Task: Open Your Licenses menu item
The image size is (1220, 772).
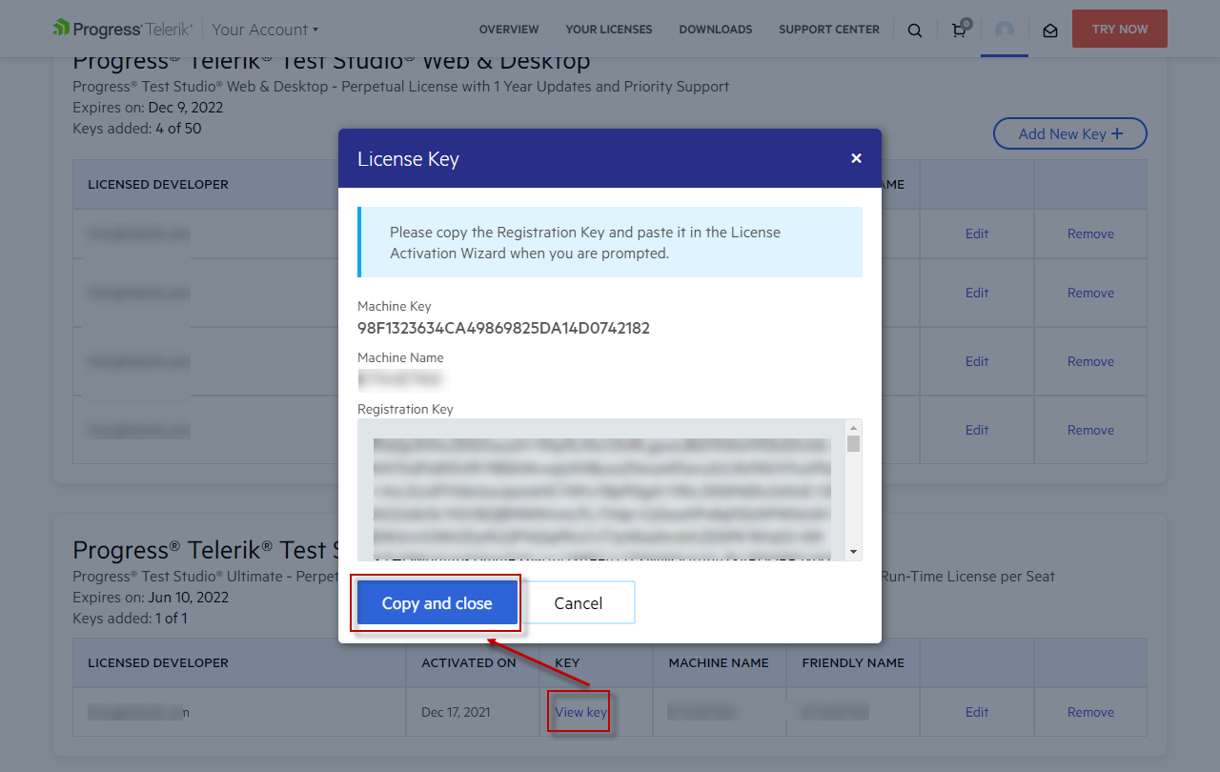Action: tap(609, 30)
